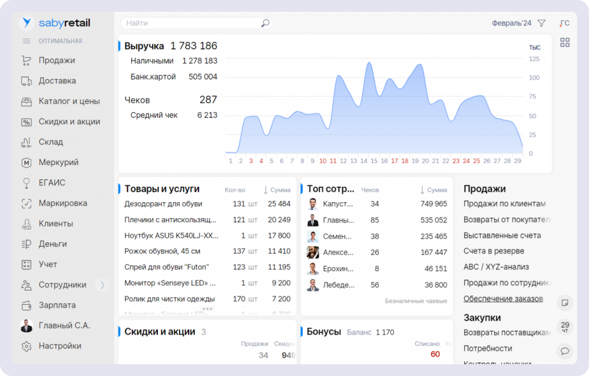Click the Найти search input field
589x376 pixels.
click(x=188, y=24)
